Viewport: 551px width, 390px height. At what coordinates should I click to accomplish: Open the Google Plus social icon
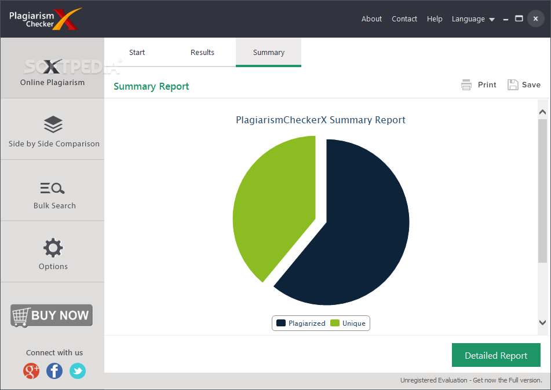[31, 371]
